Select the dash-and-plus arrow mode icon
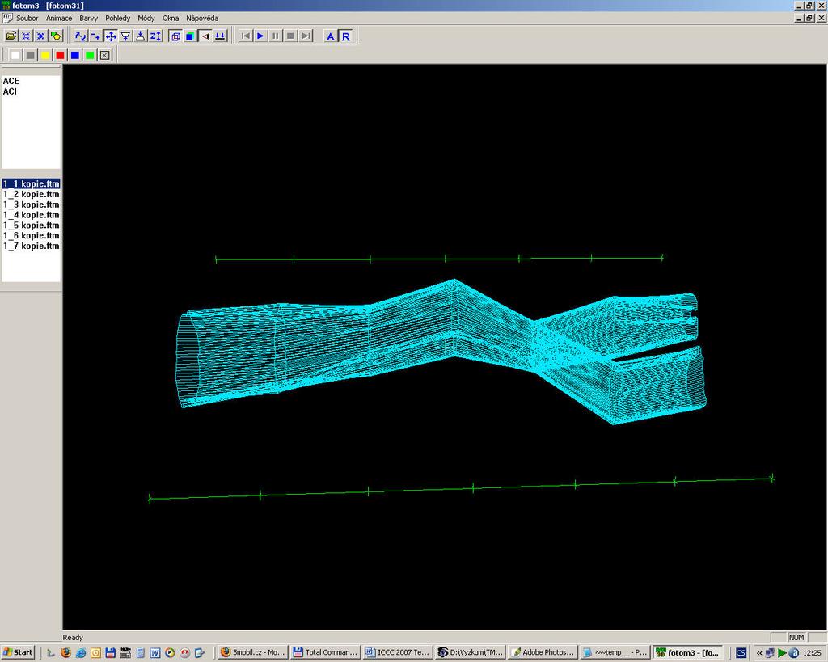Image resolution: width=828 pixels, height=662 pixels. pyautogui.click(x=95, y=36)
